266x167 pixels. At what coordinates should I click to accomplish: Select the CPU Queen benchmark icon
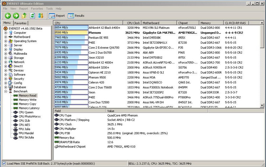(15, 112)
